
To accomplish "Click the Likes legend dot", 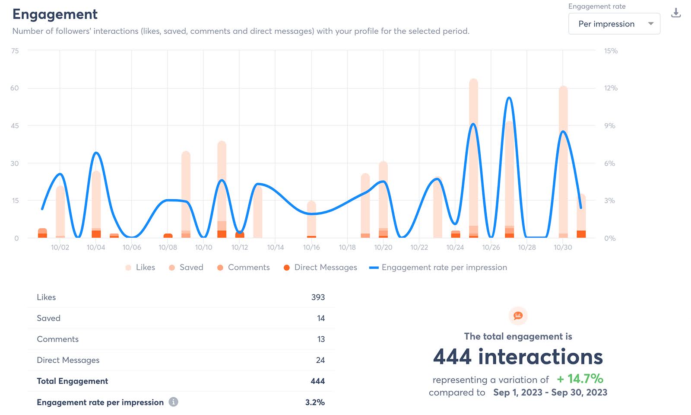I will [129, 267].
